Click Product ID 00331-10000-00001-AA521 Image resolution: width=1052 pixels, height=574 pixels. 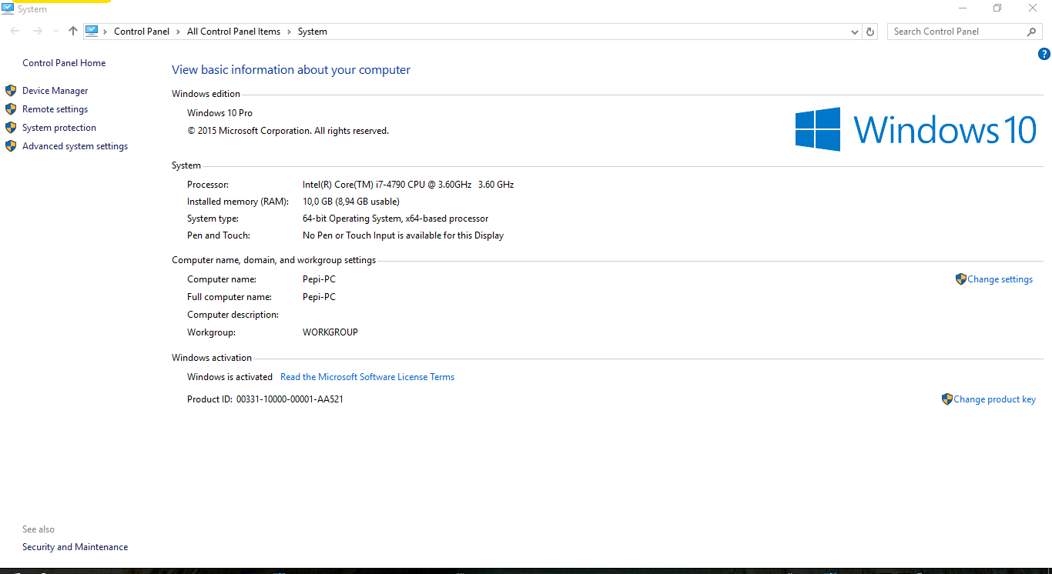(290, 399)
